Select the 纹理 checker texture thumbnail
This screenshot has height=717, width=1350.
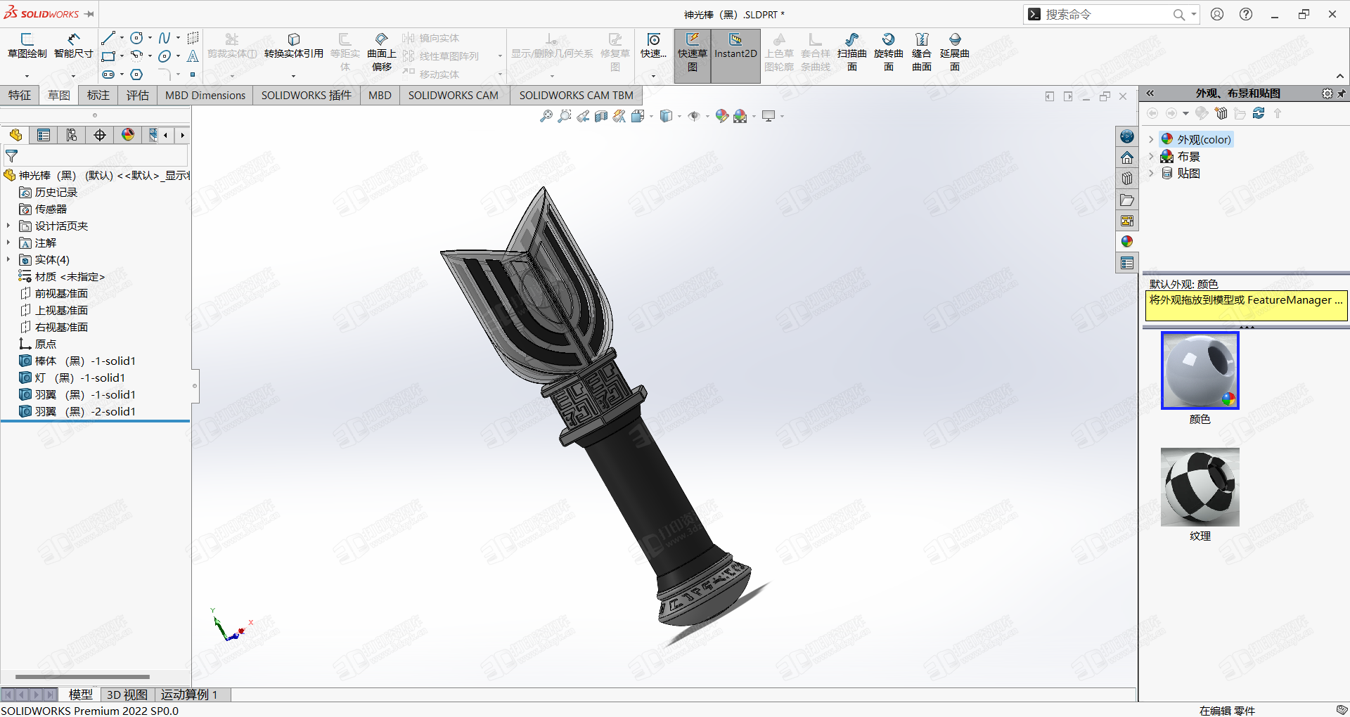(1200, 487)
